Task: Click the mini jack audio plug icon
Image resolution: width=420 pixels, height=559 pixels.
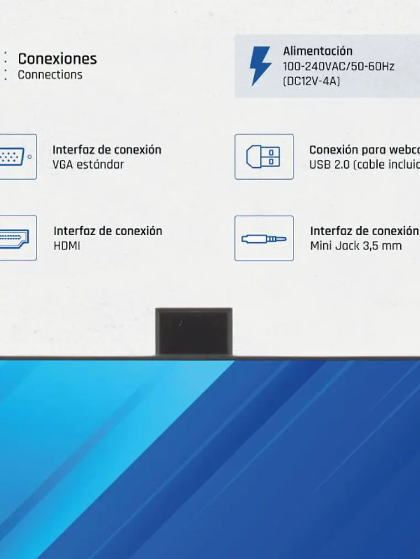Action: 264,238
